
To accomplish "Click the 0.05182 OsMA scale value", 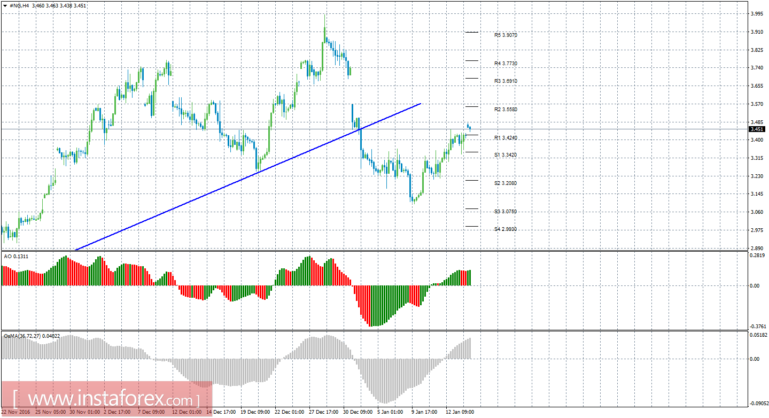I will [x=758, y=335].
